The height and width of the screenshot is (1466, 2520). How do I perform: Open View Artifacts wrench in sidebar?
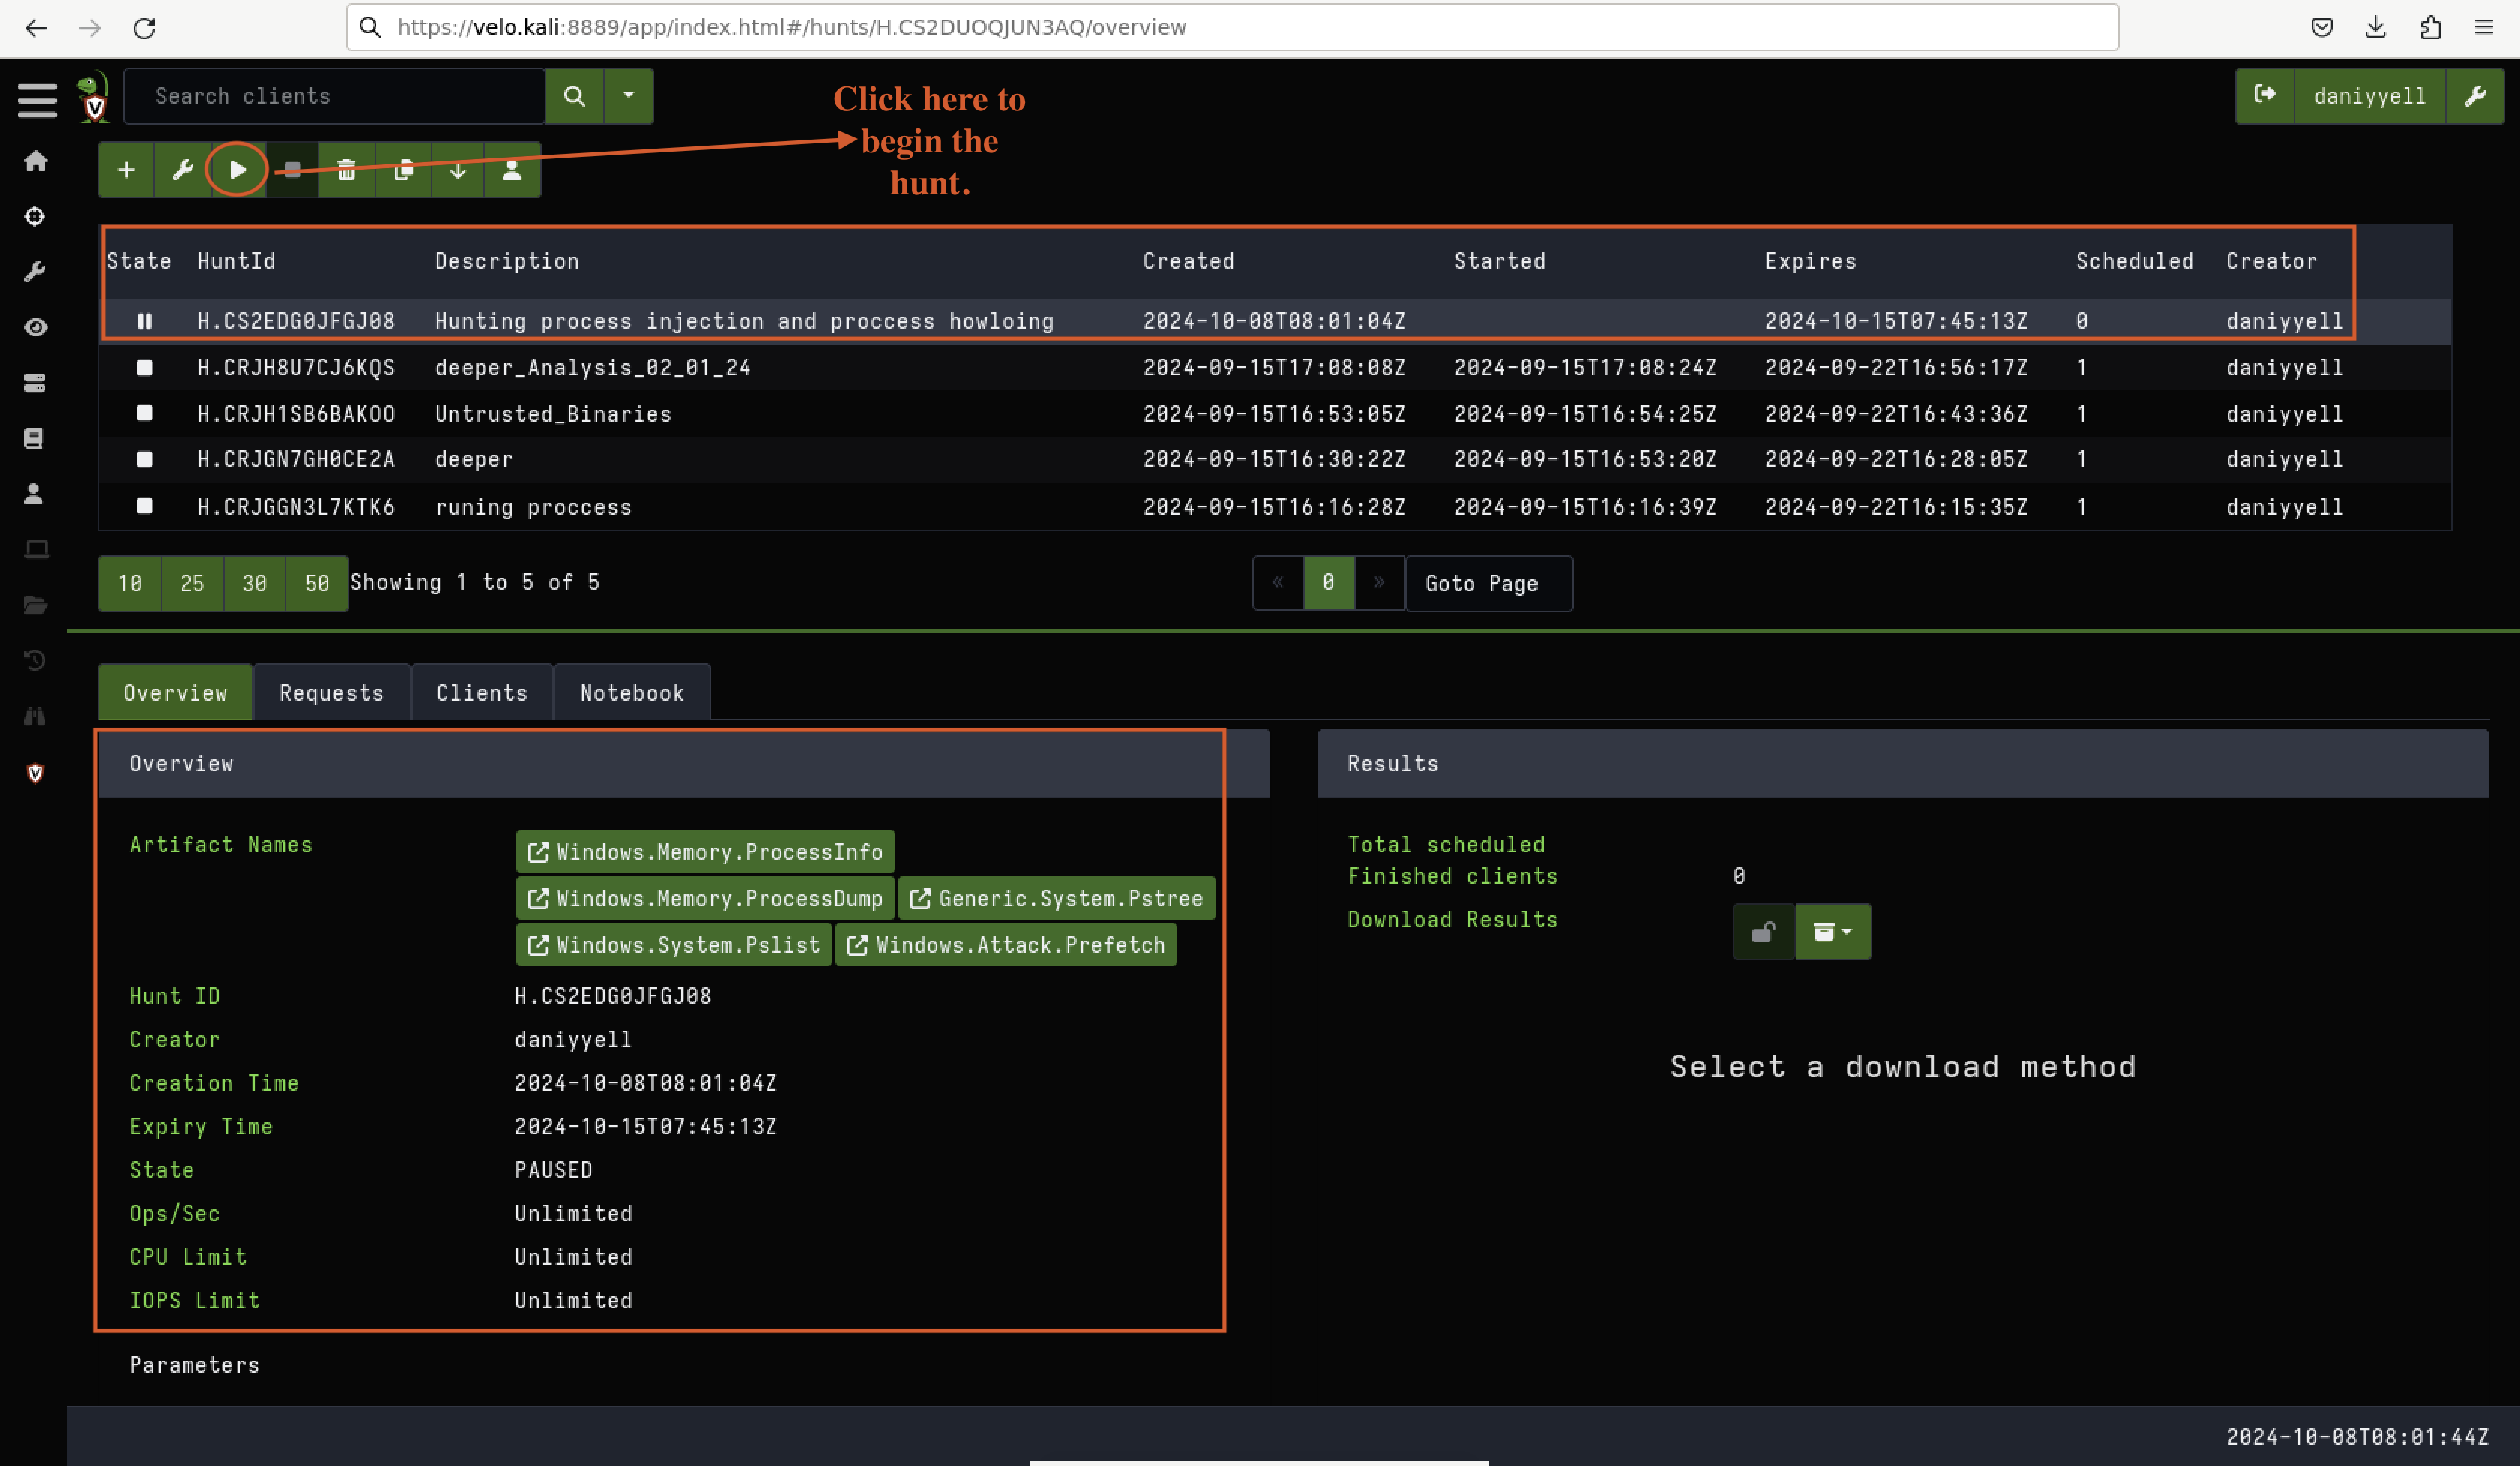pos(35,272)
